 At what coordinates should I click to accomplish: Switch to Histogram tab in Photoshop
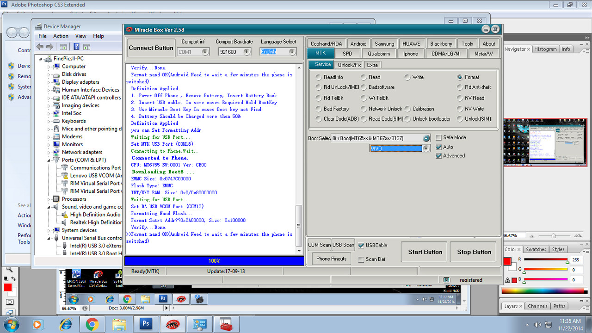click(546, 49)
